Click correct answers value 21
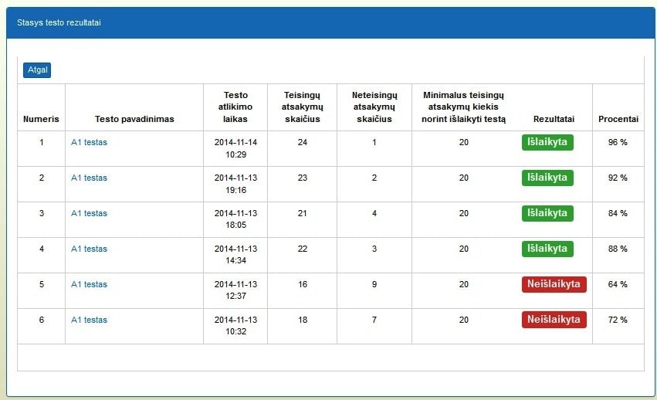 click(303, 213)
